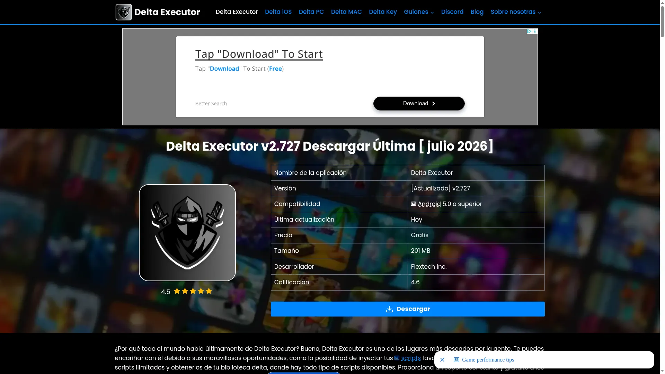Click the Better Search advertiser label
Screen dimensions: 665x374
[211, 104]
